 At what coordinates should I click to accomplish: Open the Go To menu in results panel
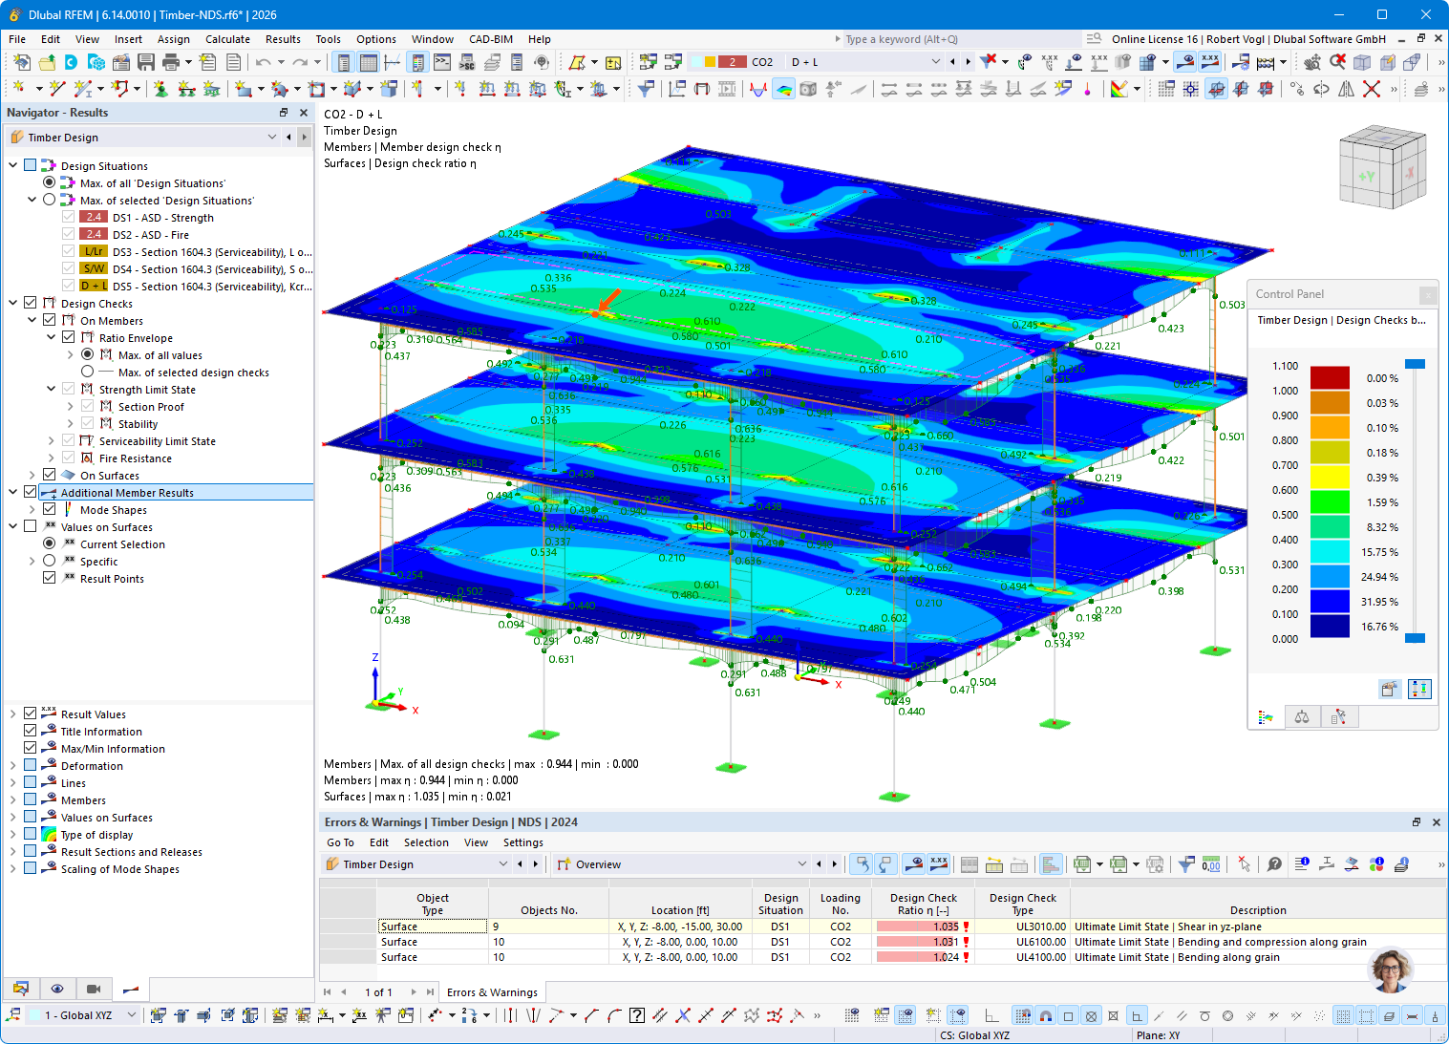coord(340,842)
